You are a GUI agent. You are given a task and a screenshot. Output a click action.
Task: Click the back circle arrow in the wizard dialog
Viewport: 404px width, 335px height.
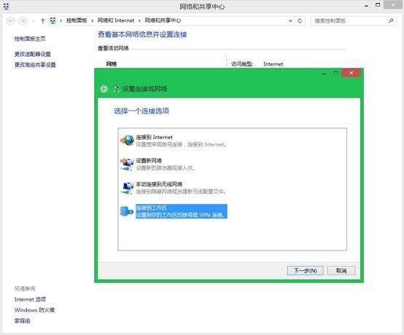pyautogui.click(x=104, y=89)
